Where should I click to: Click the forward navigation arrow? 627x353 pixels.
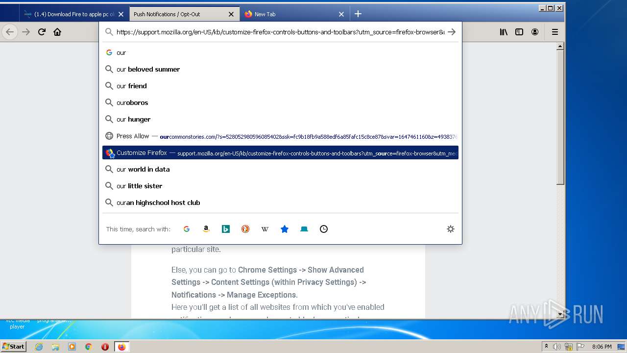point(26,32)
